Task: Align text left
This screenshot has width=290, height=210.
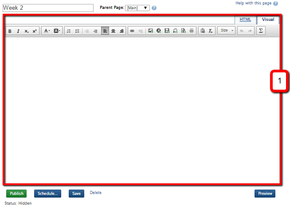Action: click(105, 31)
